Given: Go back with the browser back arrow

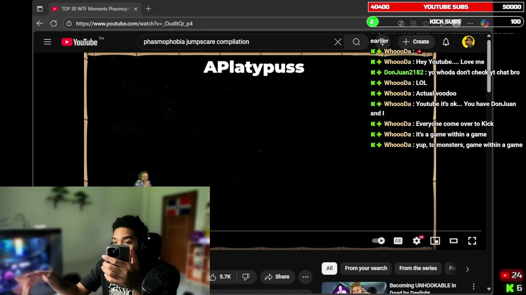Looking at the screenshot, I should 39,23.
